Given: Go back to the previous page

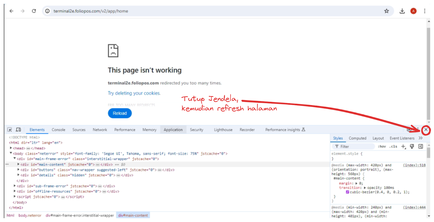Looking at the screenshot, I should pos(11,11).
